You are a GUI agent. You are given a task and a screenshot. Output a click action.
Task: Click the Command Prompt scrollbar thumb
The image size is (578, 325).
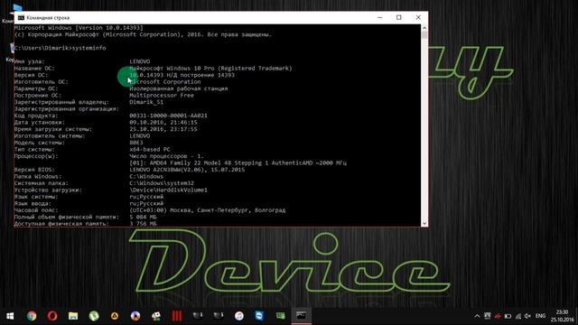[x=424, y=35]
